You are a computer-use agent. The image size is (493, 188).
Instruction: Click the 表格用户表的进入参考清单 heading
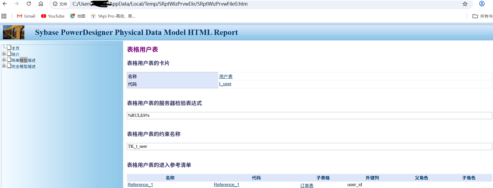[x=159, y=165]
